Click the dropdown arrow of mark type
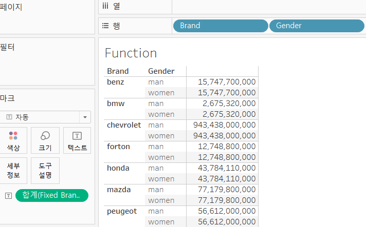 point(85,117)
